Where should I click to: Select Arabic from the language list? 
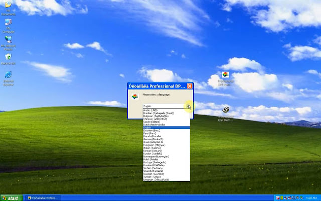point(166,110)
